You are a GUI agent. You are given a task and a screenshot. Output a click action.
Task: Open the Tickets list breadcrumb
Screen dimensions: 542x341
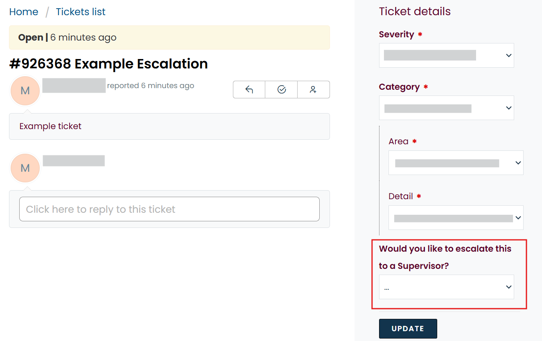[81, 12]
